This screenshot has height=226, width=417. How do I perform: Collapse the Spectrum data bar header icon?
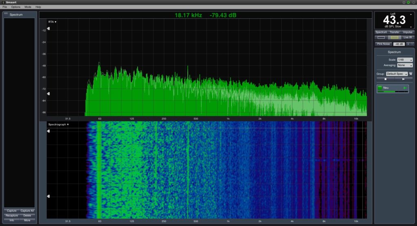point(6,14)
